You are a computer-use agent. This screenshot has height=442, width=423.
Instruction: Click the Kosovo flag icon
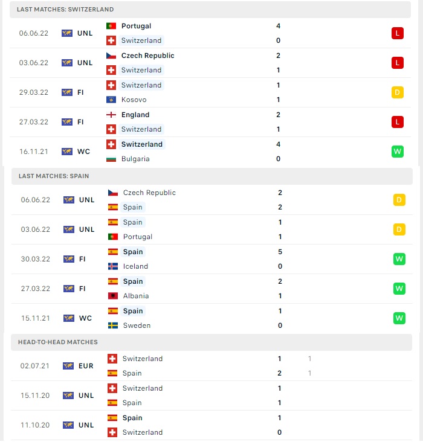pyautogui.click(x=111, y=100)
